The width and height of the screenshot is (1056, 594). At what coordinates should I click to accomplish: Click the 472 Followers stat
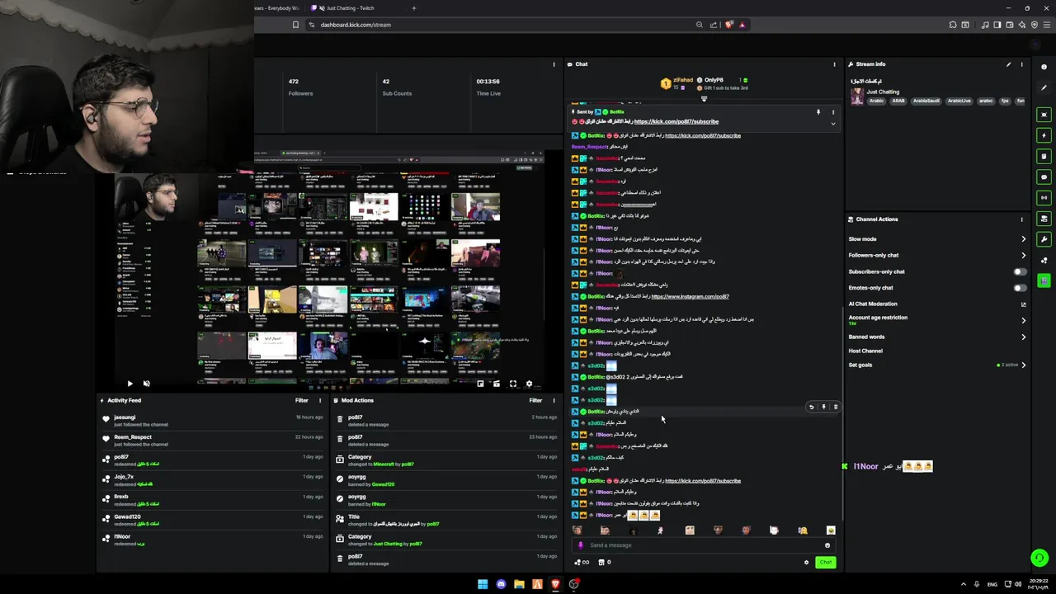pyautogui.click(x=300, y=87)
